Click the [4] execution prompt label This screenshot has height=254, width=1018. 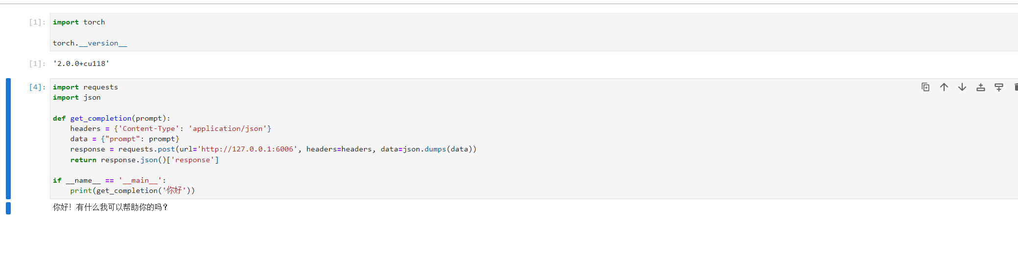[37, 87]
